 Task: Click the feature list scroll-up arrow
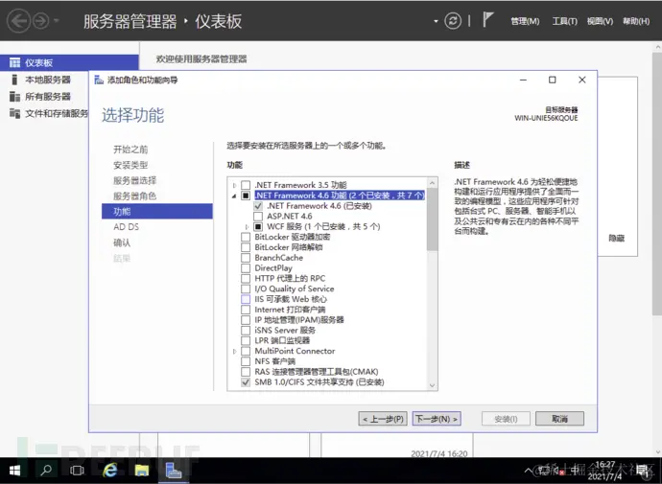[x=432, y=183]
